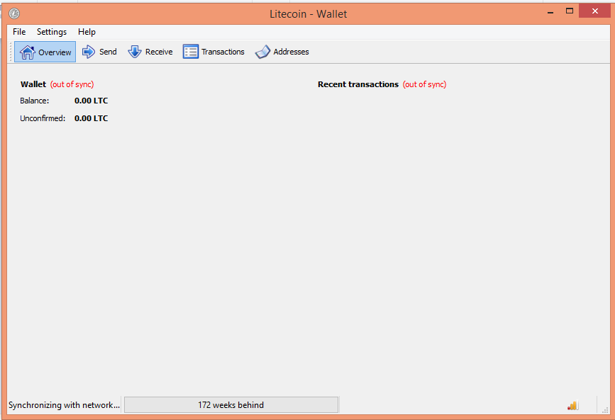Switch to the Addresses label
615x420 pixels.
pyautogui.click(x=291, y=52)
